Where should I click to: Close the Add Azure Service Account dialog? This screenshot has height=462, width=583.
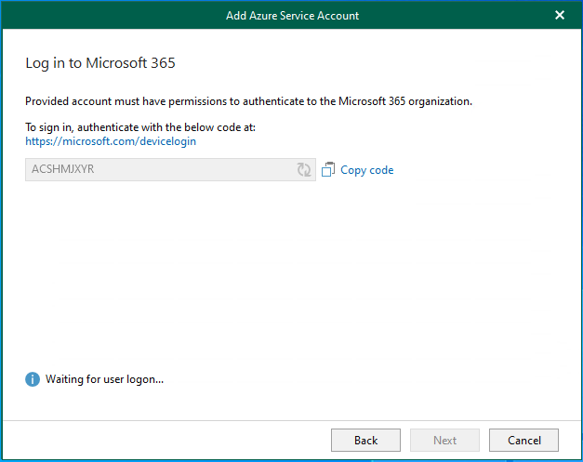coord(560,15)
